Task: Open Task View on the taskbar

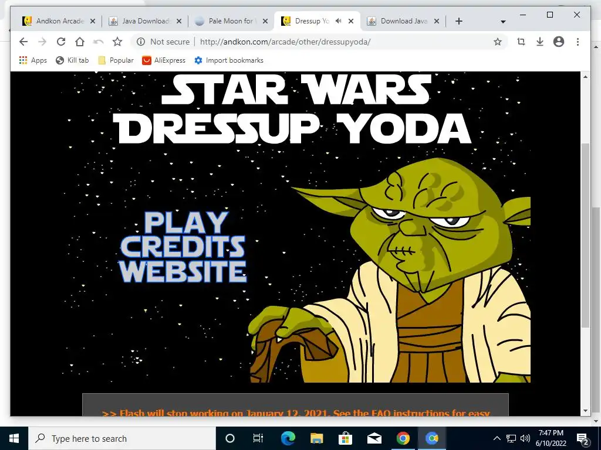Action: point(258,438)
